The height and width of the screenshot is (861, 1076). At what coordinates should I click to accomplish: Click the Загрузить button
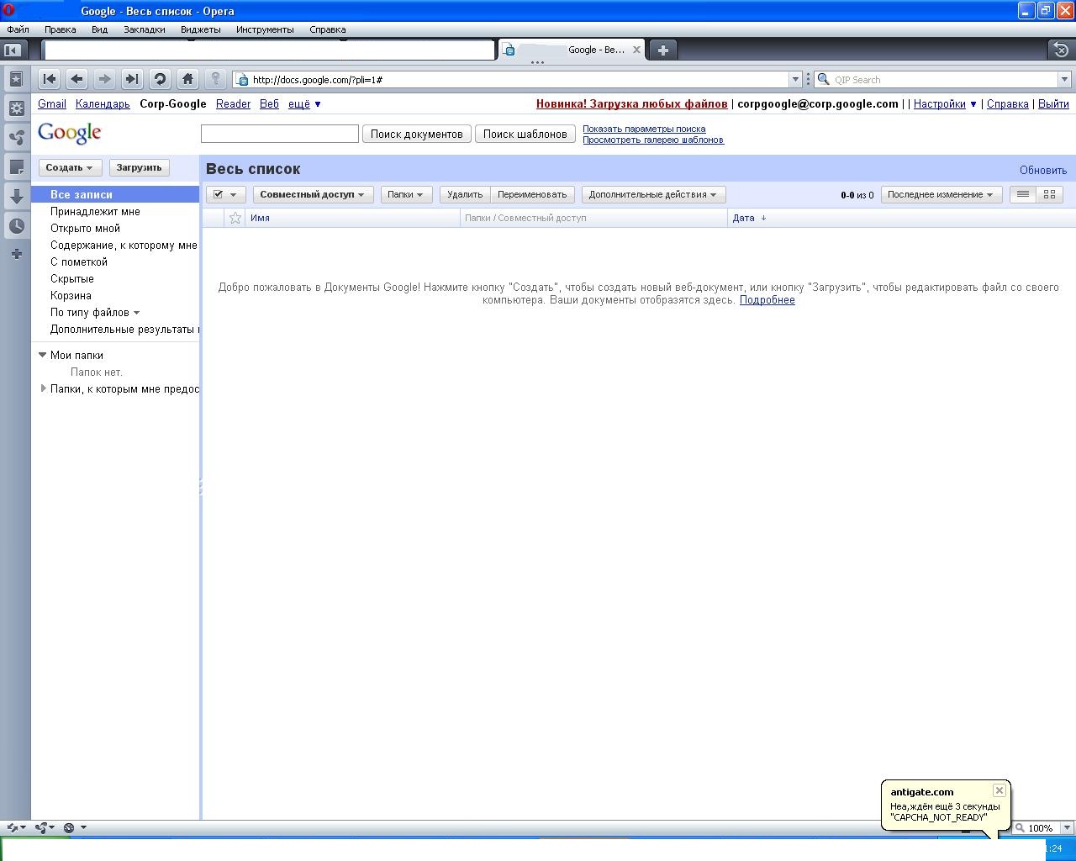pos(139,167)
